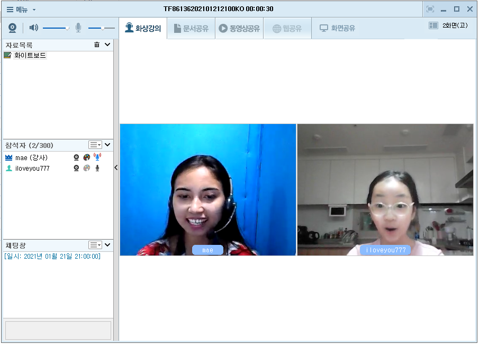The height and width of the screenshot is (344, 479).
Task: Switch to the 화상강의 tab
Action: click(x=143, y=29)
